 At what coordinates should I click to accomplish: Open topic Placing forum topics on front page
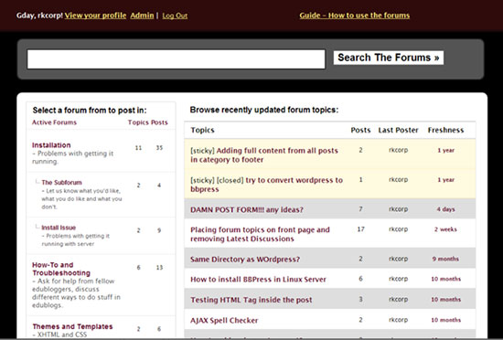click(260, 234)
